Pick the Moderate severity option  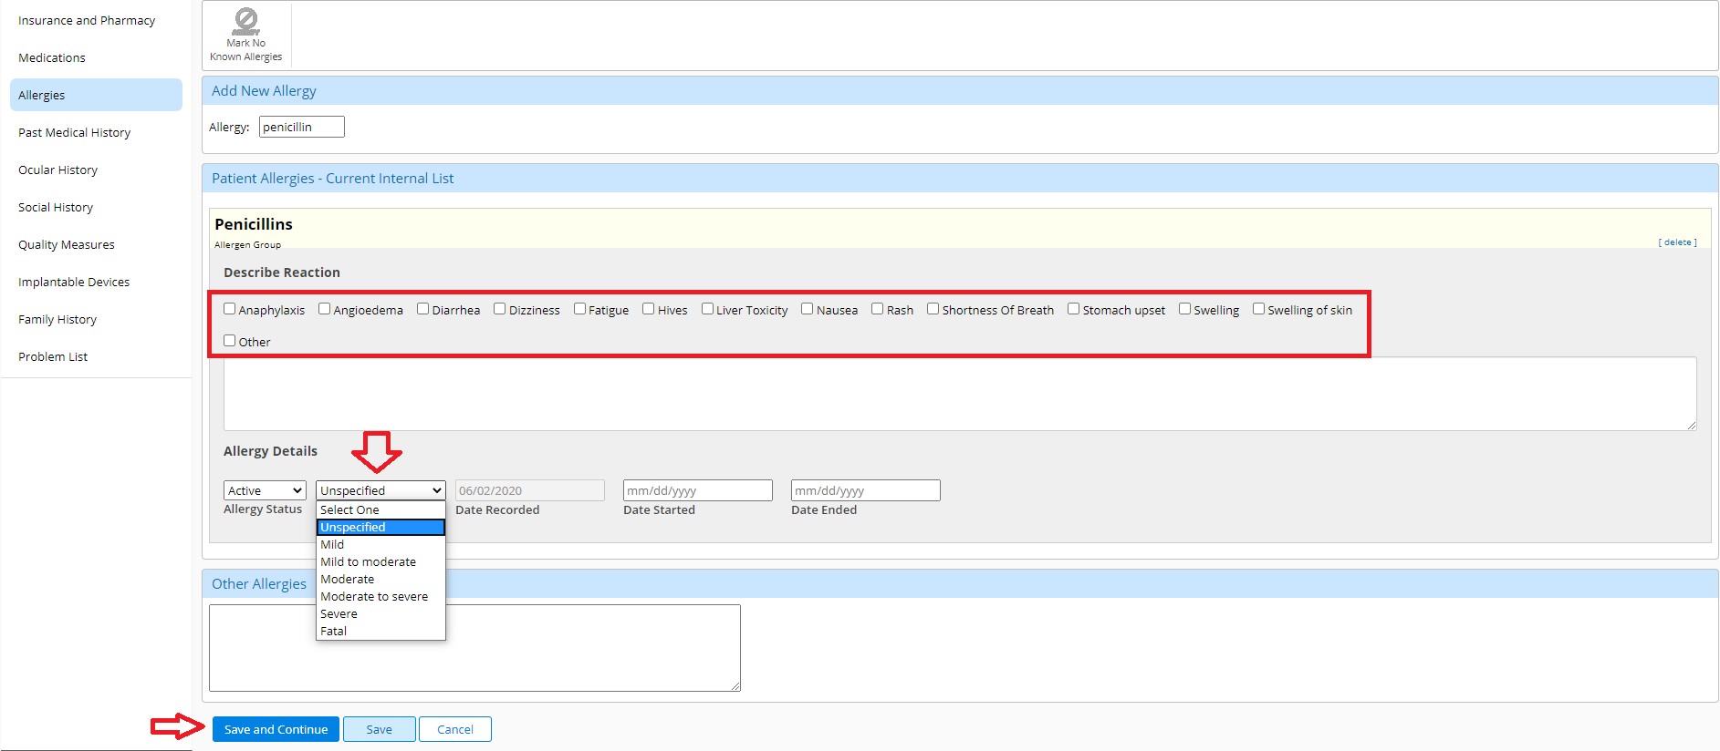[380, 579]
